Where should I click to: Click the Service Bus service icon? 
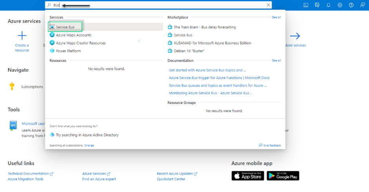[x=52, y=27]
